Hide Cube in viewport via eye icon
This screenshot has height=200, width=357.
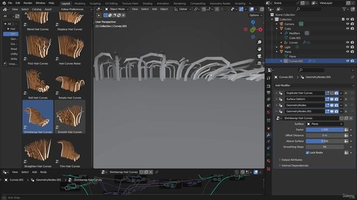(348, 28)
